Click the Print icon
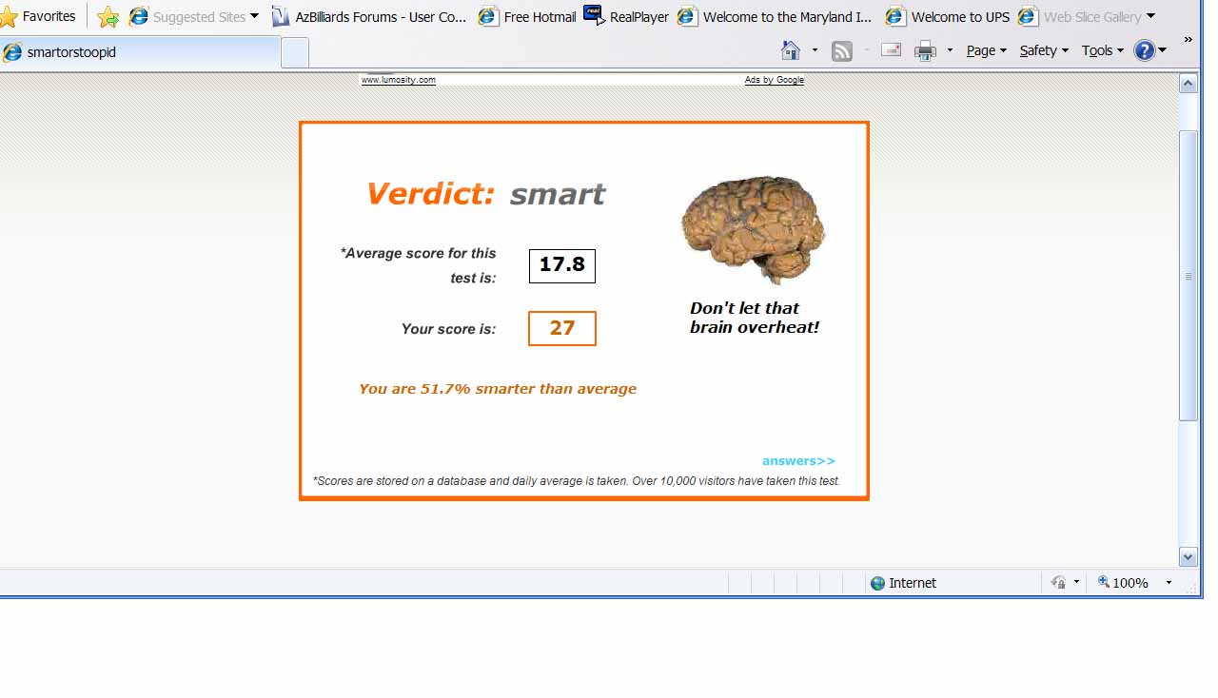This screenshot has width=1218, height=698. pyautogui.click(x=924, y=51)
